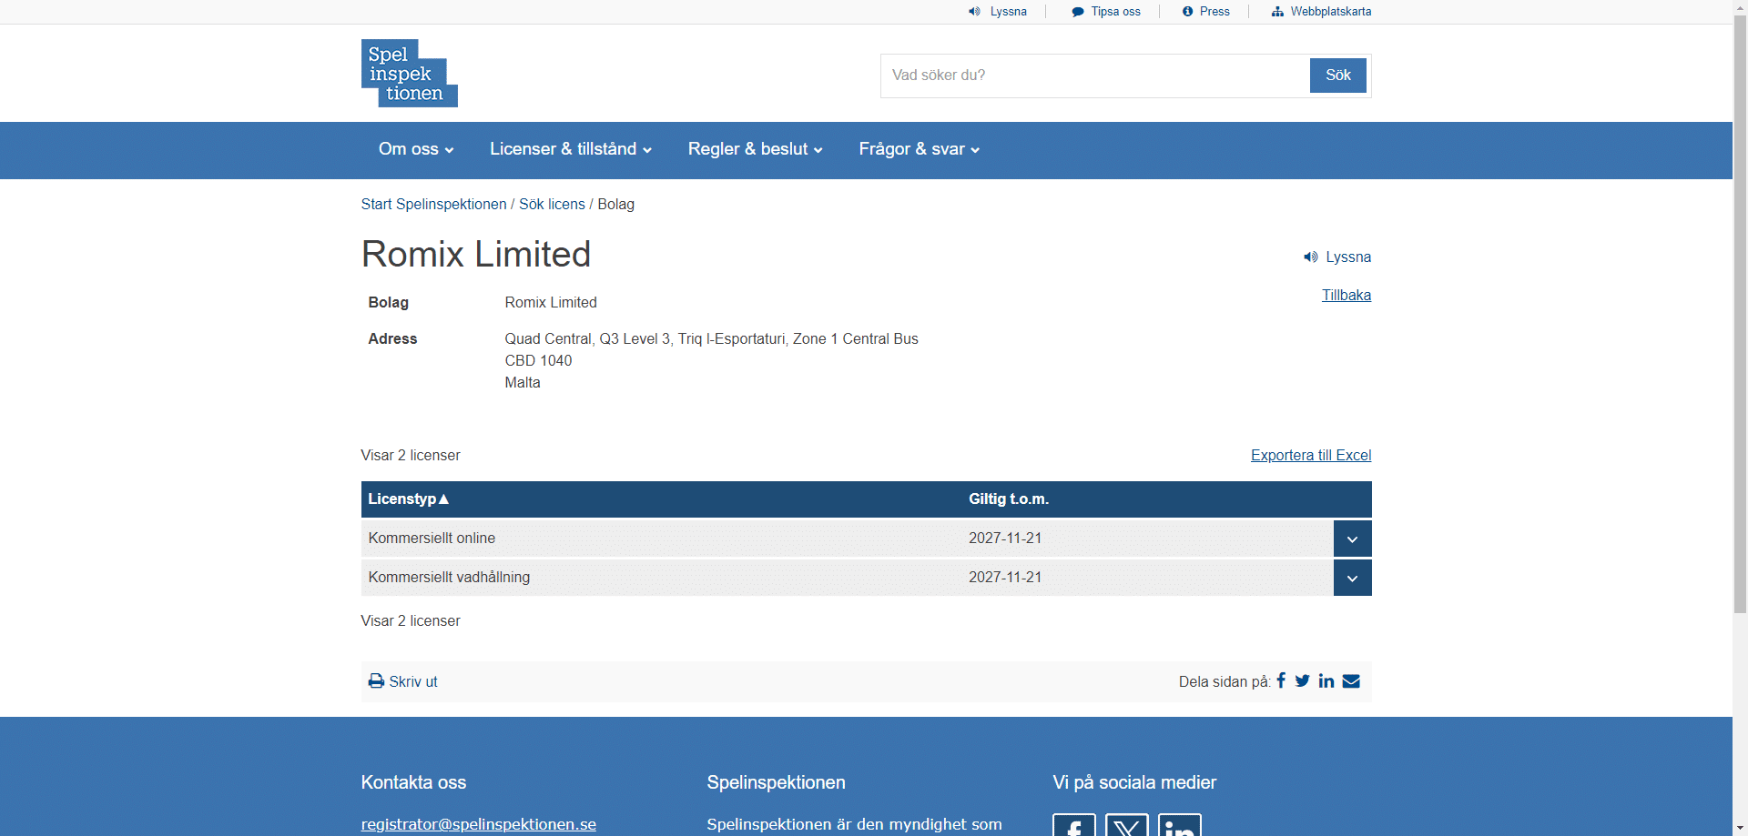Open Tipsa oss link

point(1115,12)
